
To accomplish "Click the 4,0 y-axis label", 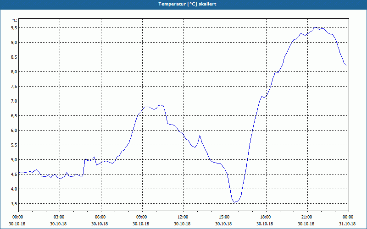I will (14, 189).
